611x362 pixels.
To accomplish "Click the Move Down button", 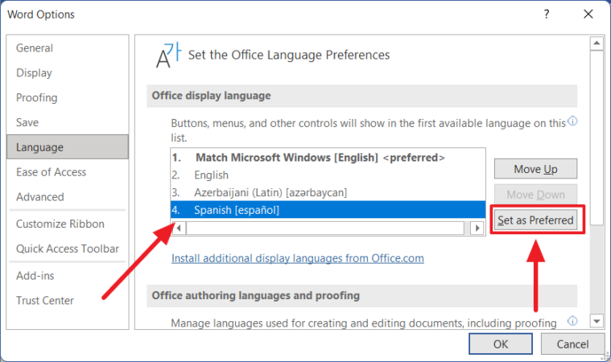I will pyautogui.click(x=535, y=195).
